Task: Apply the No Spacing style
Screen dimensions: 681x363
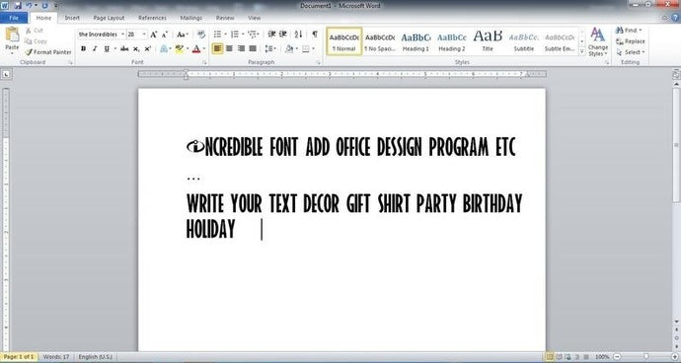Action: (380, 41)
